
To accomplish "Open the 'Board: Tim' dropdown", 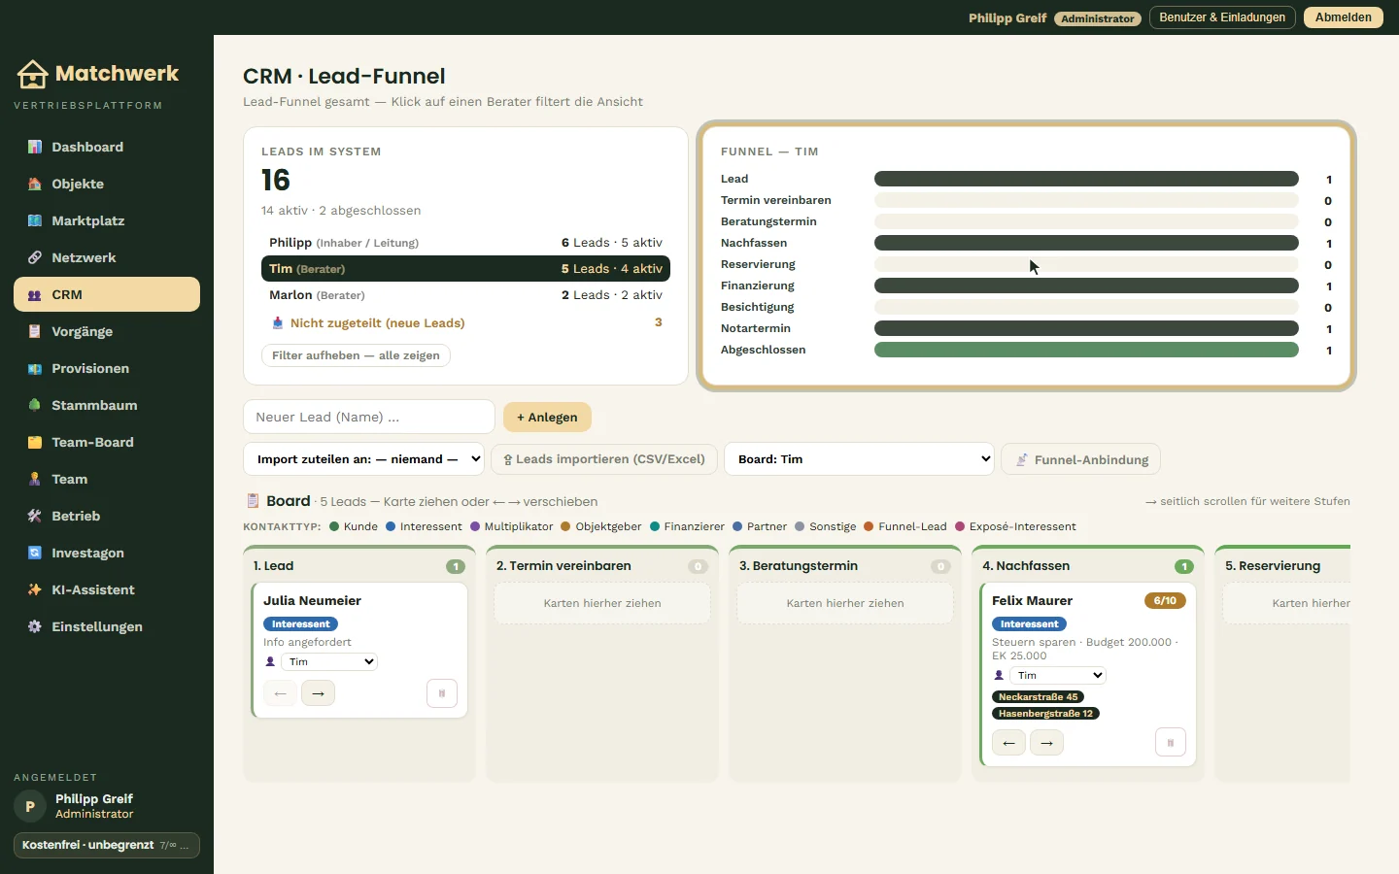I will (x=860, y=459).
